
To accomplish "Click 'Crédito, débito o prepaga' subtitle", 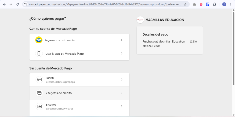I will click(x=60, y=82).
